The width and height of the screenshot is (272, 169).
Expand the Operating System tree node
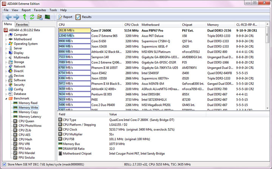(6, 44)
